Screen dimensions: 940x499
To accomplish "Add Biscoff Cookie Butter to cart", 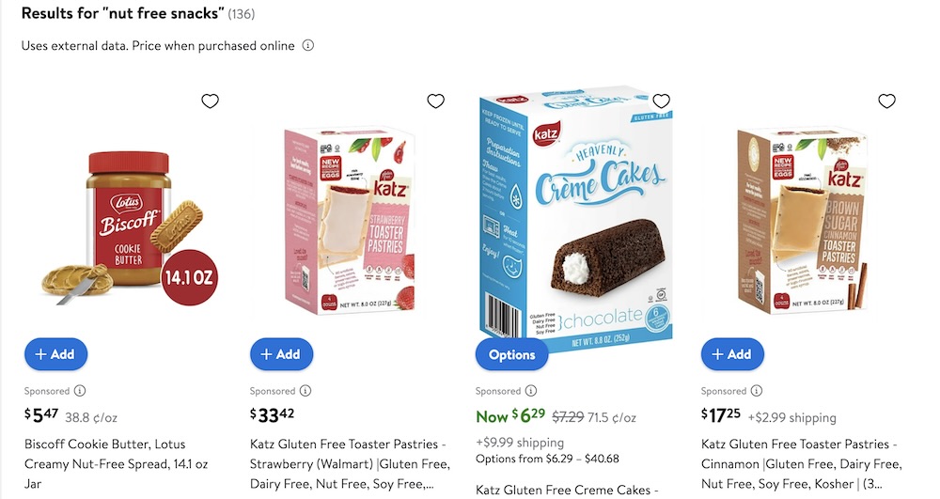I will tap(56, 354).
